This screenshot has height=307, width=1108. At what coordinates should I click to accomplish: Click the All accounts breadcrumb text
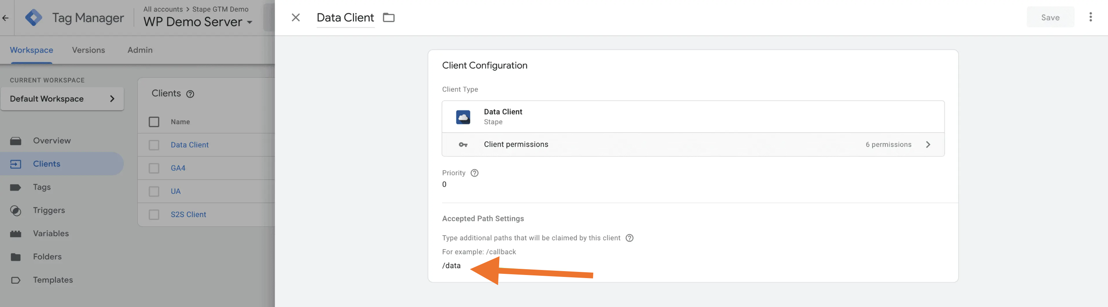[163, 9]
